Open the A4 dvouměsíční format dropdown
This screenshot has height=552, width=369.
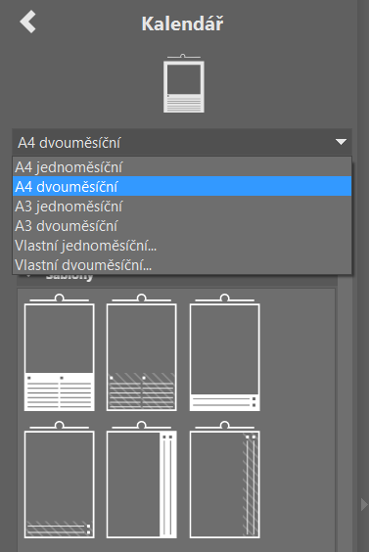182,143
